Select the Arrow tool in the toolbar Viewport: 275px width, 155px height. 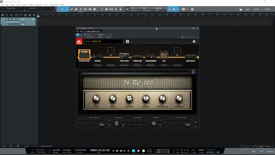click(x=62, y=9)
